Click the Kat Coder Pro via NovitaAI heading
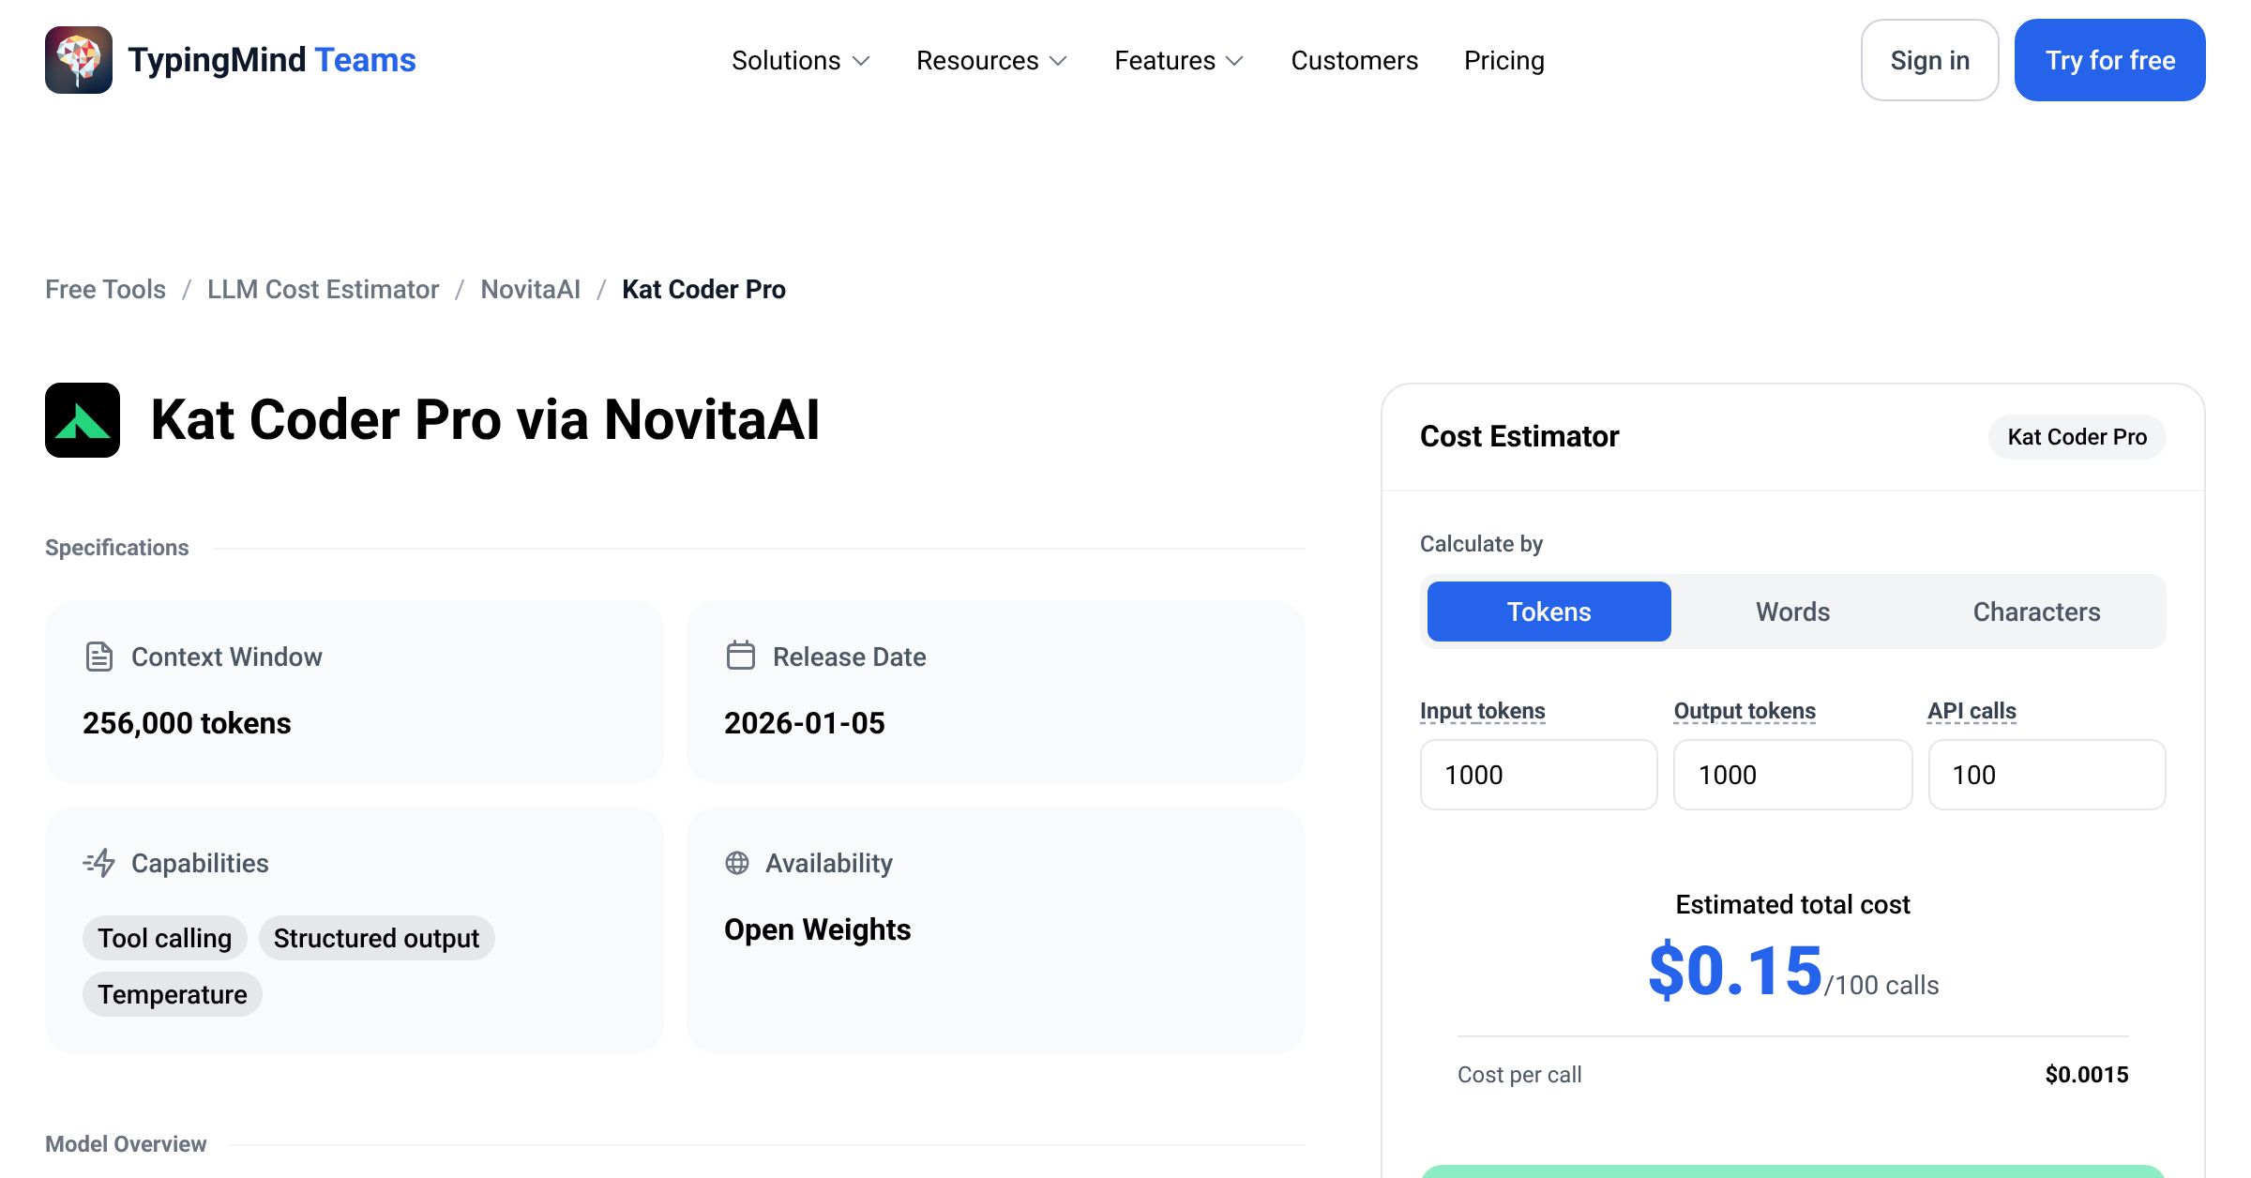 pos(485,419)
